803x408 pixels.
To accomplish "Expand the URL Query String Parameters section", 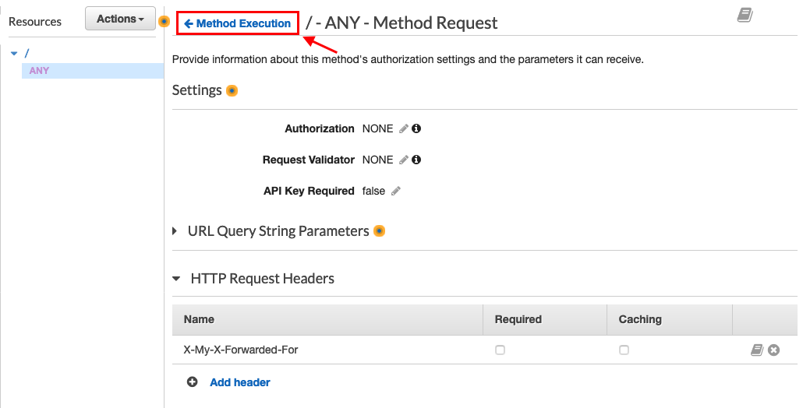I will click(175, 231).
